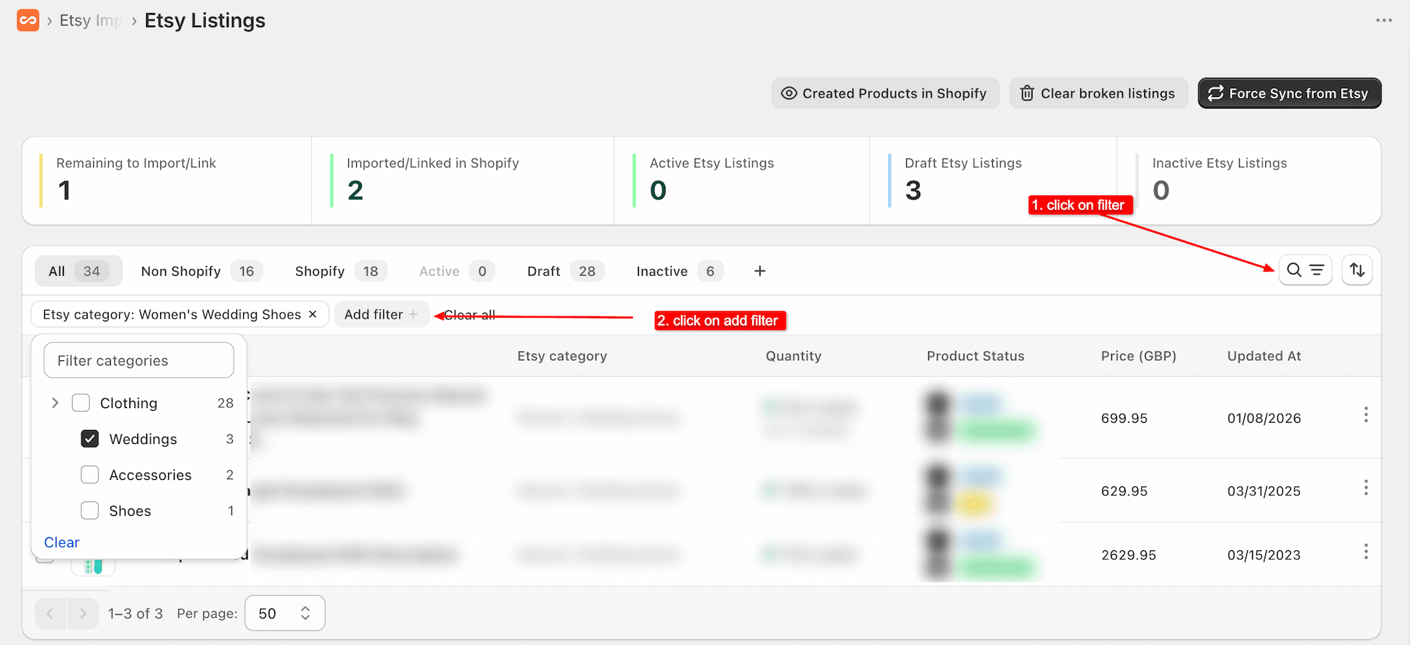This screenshot has width=1410, height=645.
Task: Click the Updated At column header
Action: [x=1264, y=356]
